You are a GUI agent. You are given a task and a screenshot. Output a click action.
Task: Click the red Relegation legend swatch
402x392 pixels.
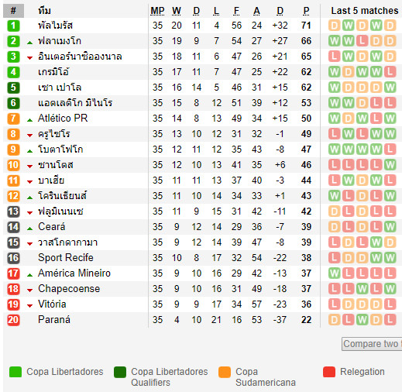click(329, 372)
